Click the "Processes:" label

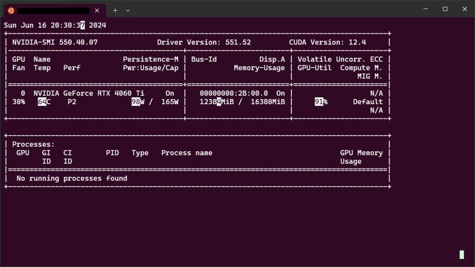[x=33, y=144]
